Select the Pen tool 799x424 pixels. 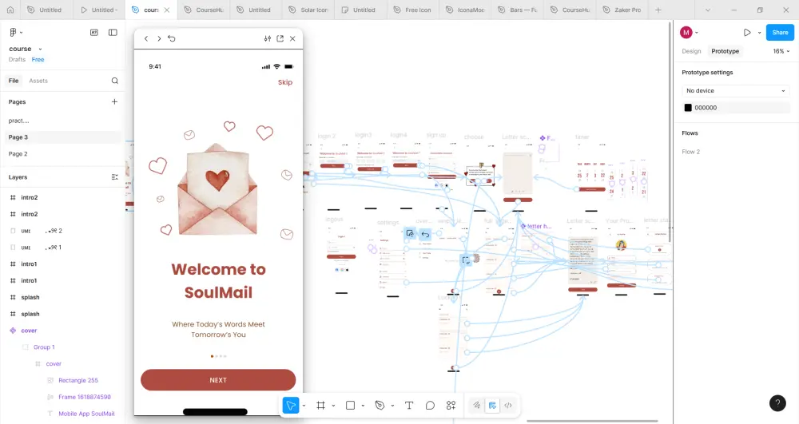coord(380,406)
